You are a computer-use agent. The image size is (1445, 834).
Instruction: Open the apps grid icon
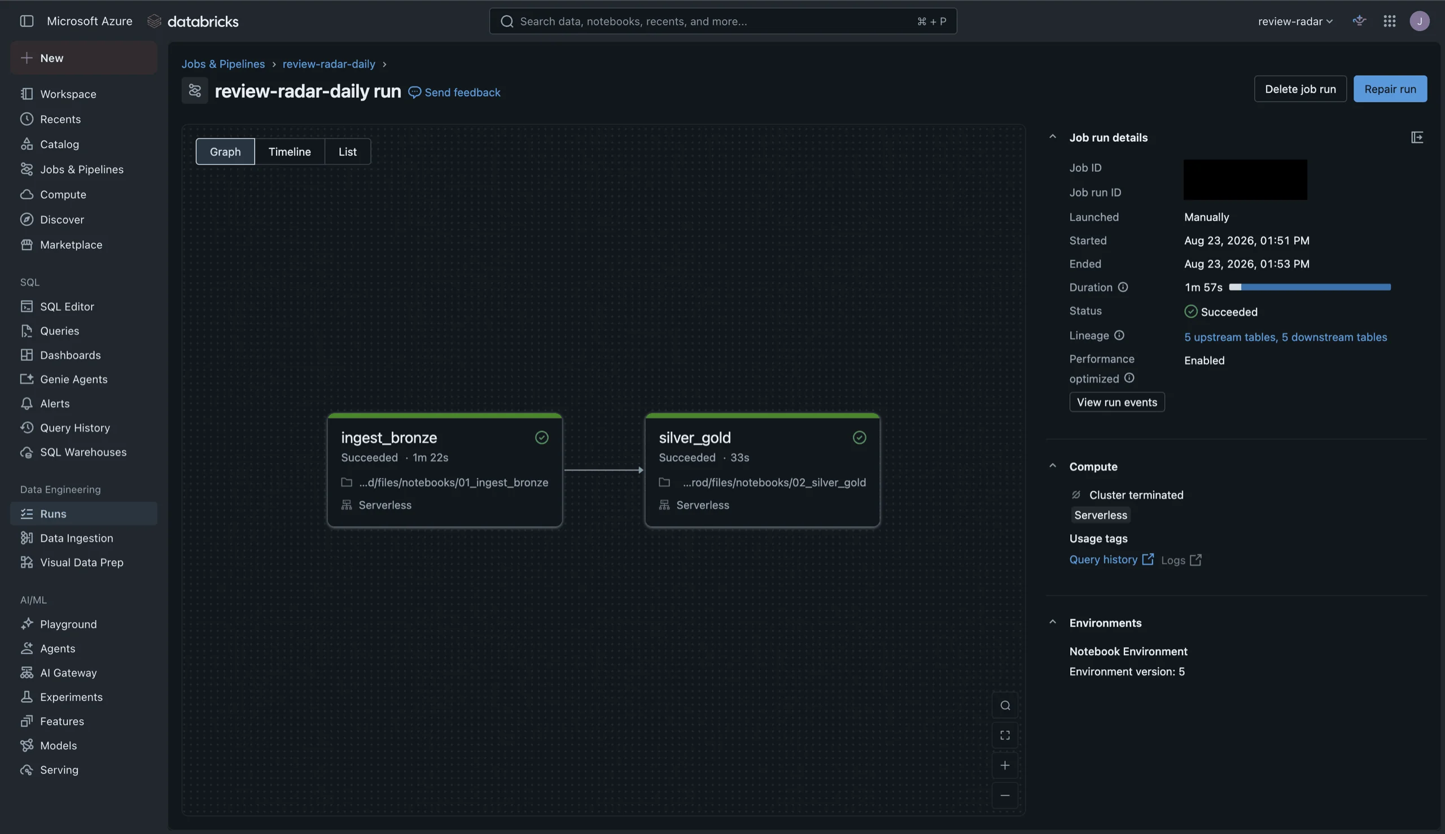click(1390, 21)
